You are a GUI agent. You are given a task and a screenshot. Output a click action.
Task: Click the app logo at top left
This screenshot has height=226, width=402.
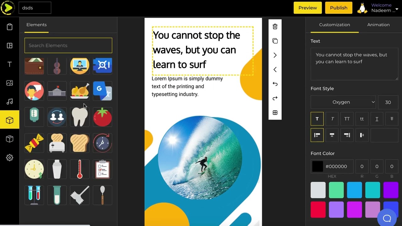(x=7, y=8)
